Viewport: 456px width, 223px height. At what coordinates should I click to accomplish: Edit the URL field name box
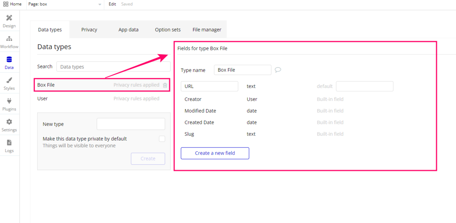click(x=209, y=86)
